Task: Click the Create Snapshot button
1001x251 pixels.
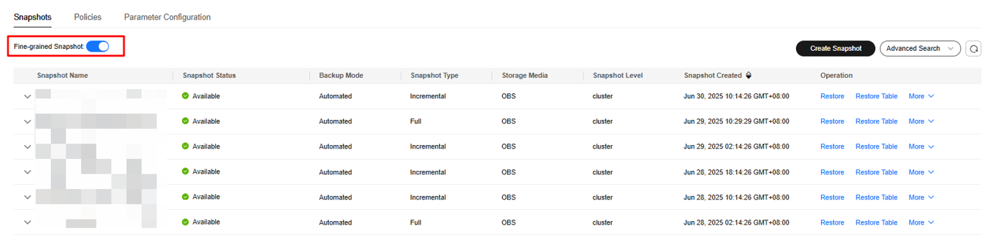Action: click(835, 49)
